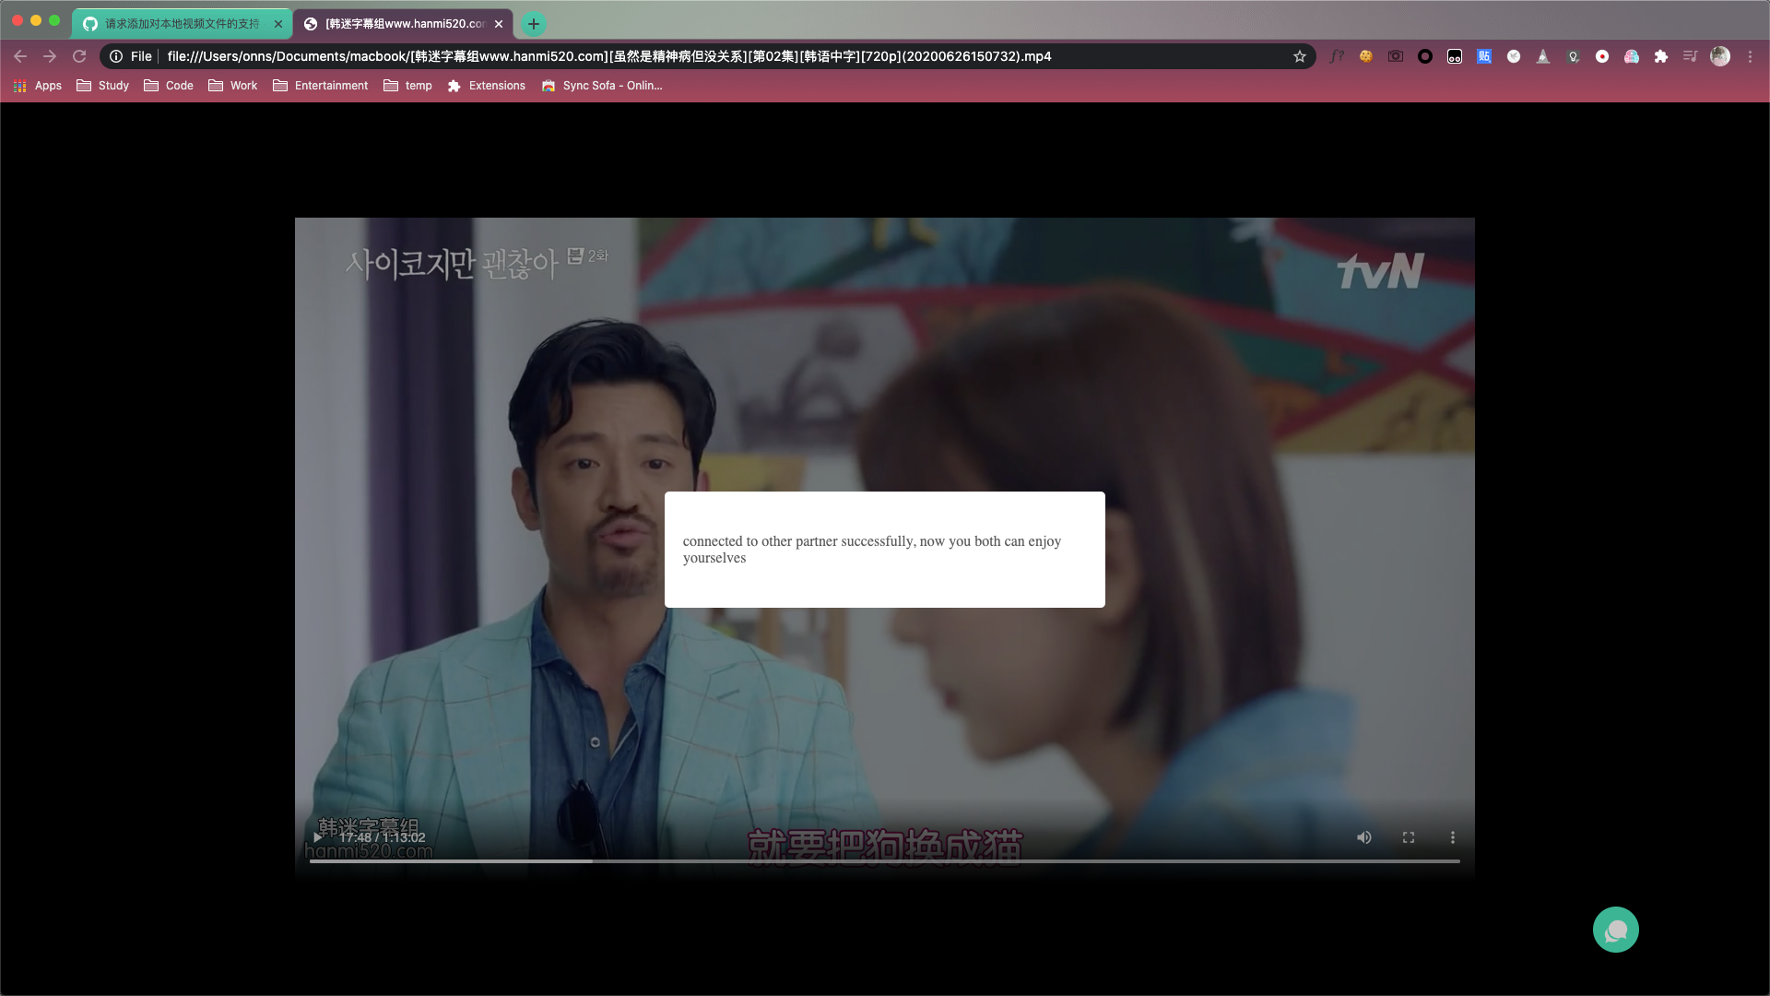Expand the Code bookmark folder
Image resolution: width=1770 pixels, height=996 pixels.
(169, 86)
